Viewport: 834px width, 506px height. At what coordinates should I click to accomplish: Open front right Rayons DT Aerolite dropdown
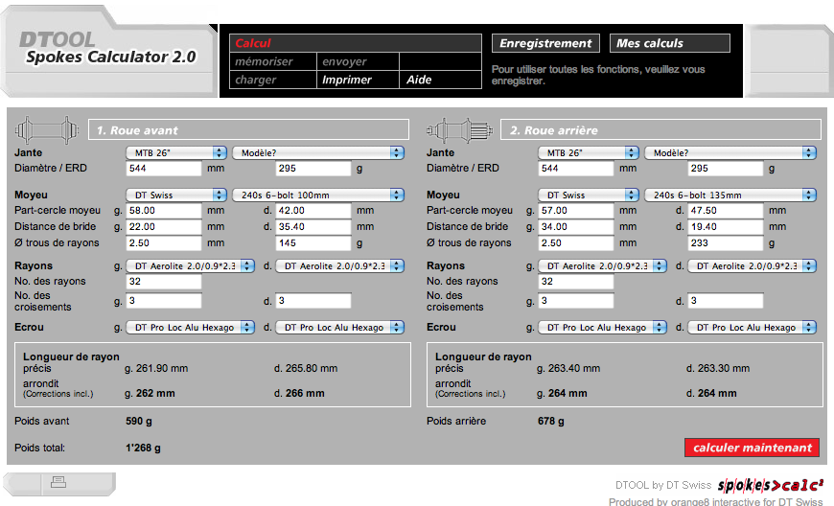point(340,265)
